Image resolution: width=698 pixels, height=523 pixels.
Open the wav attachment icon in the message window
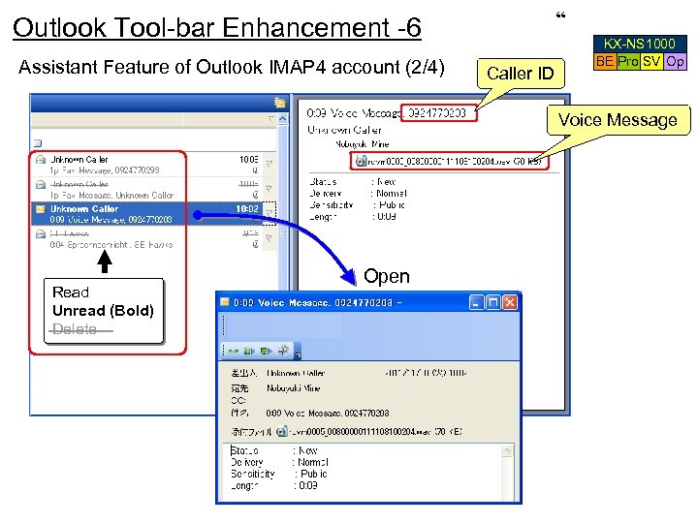[281, 431]
